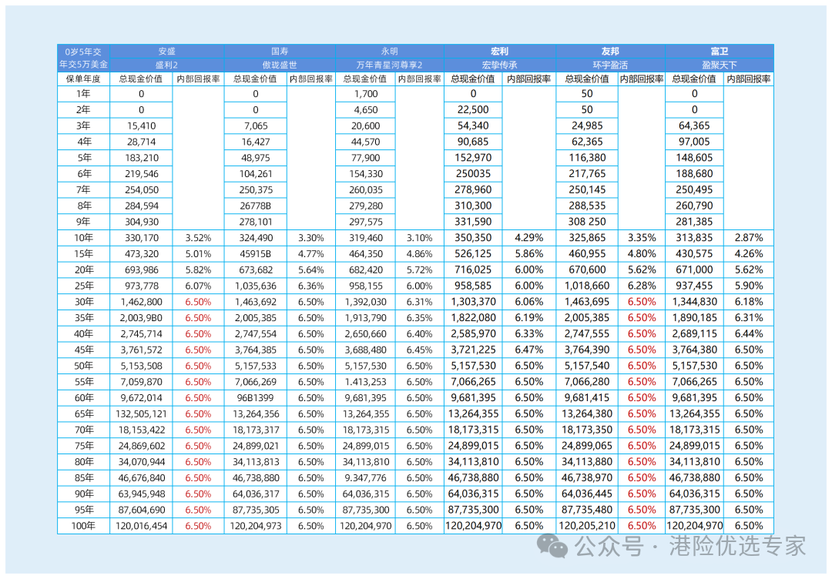
Task: Click the 保单年度 column header
Action: [x=83, y=79]
